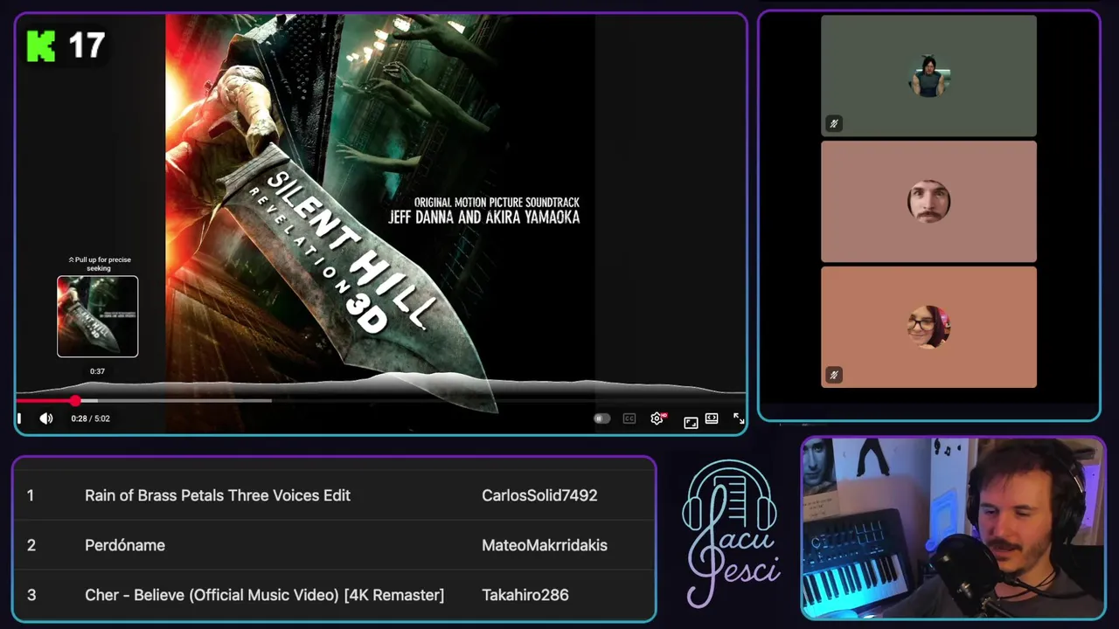Screen dimensions: 1119x629
Task: Click the Jacu Pesci headphones logo
Action: [x=730, y=533]
